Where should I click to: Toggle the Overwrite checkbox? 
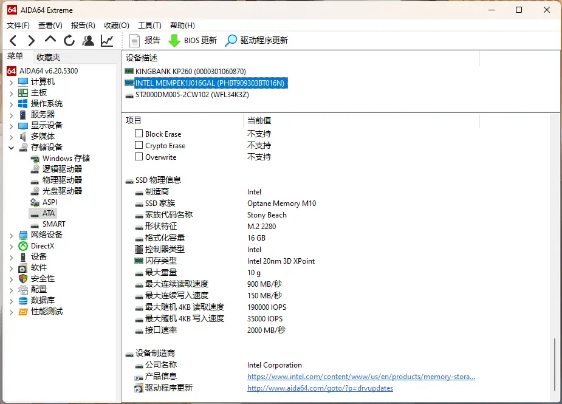click(x=139, y=157)
